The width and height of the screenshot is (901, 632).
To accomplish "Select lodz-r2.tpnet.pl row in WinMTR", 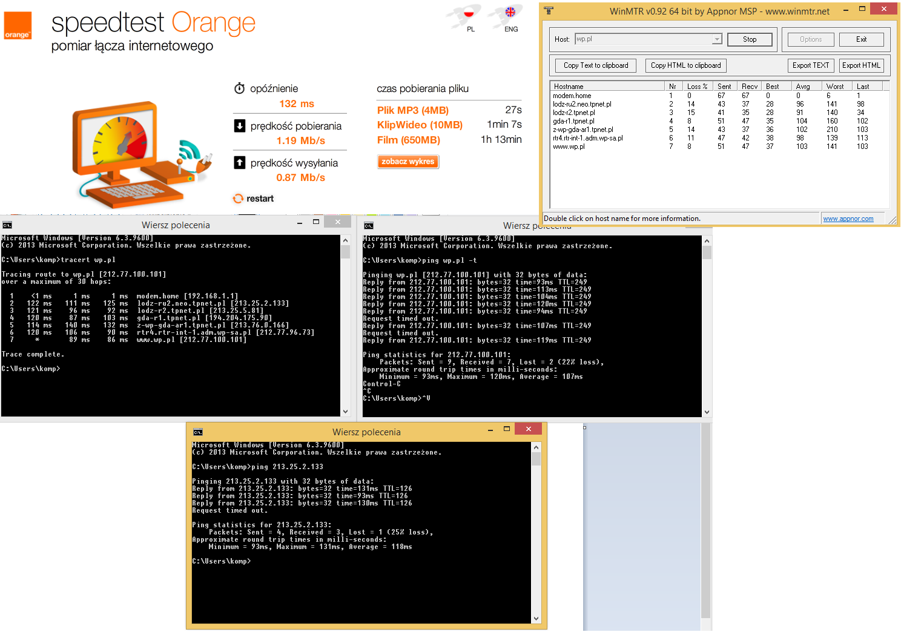I will pos(719,113).
